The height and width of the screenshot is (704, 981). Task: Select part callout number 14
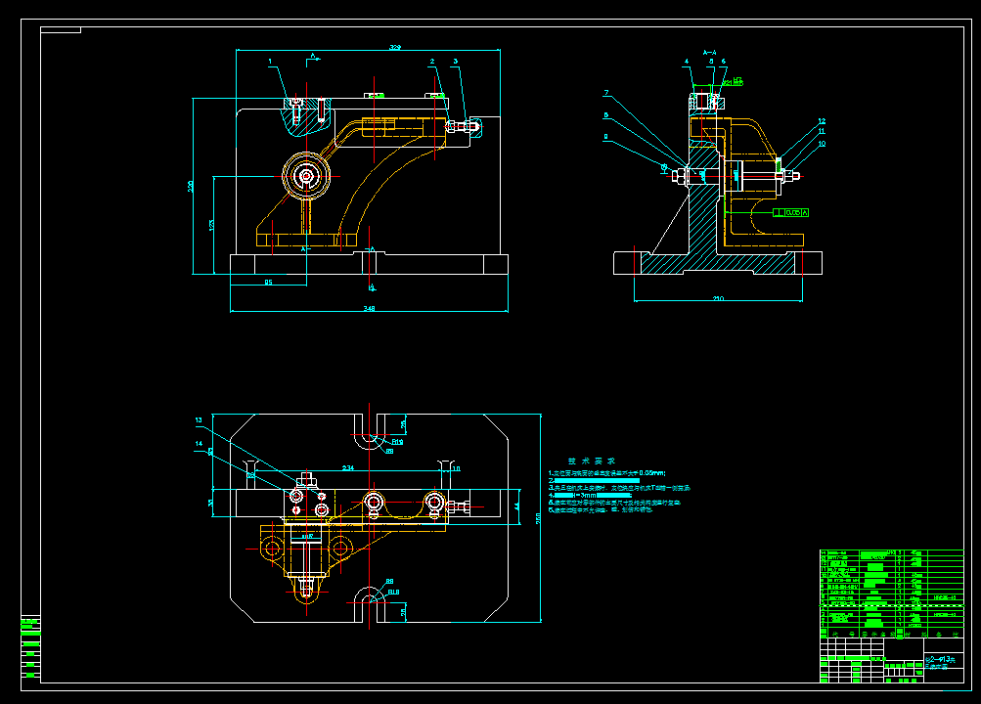(199, 443)
